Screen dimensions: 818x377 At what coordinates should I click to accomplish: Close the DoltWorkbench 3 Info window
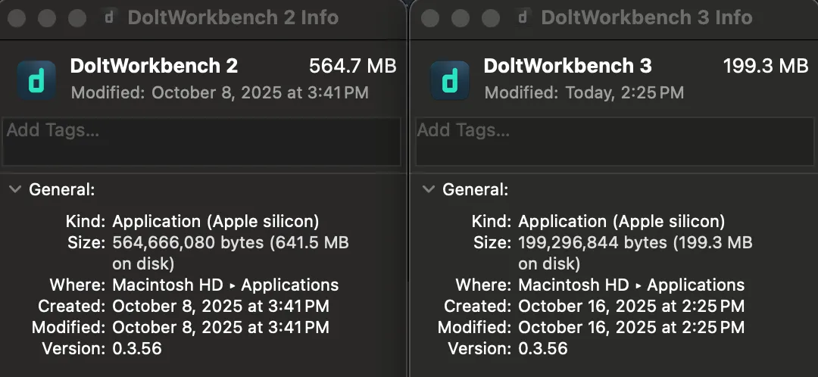pyautogui.click(x=432, y=17)
